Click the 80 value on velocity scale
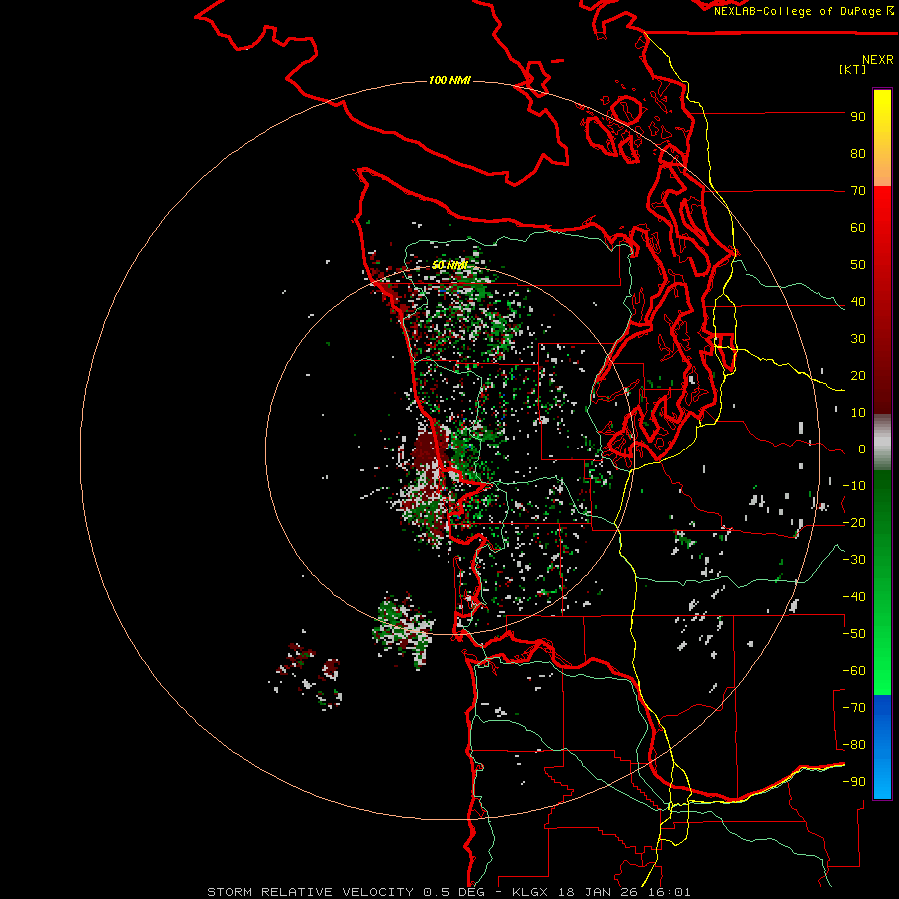Viewport: 899px width, 899px height. (x=858, y=153)
